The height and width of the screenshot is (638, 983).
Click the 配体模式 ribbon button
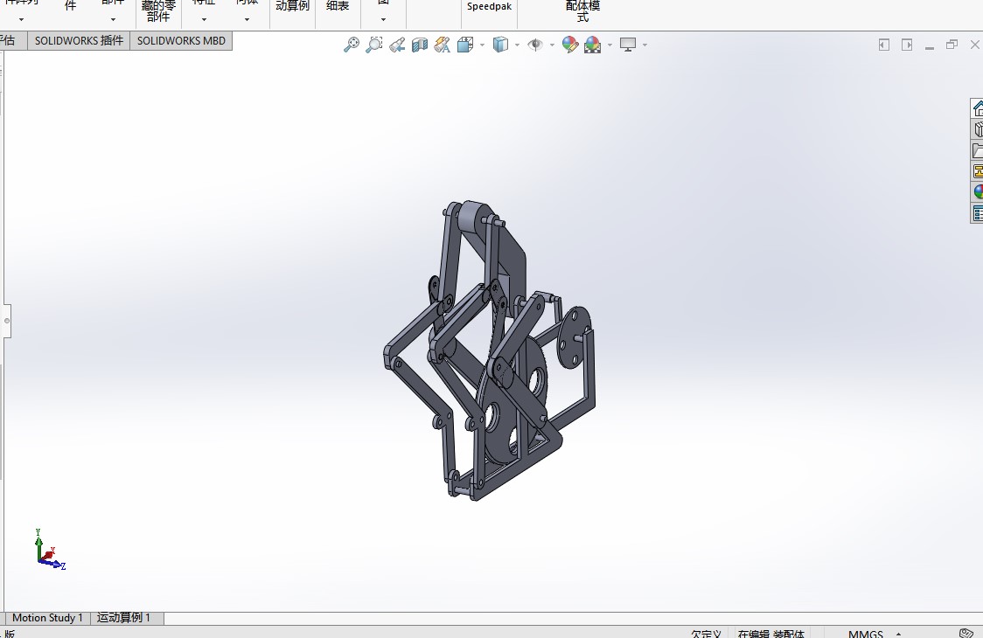click(583, 11)
